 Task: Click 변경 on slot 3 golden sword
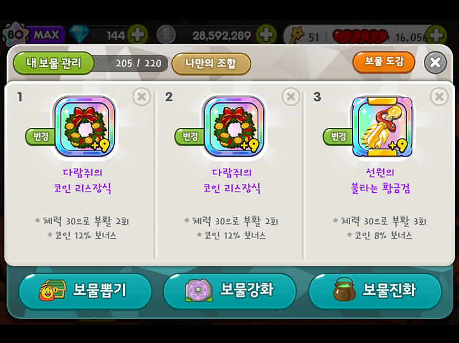pos(338,136)
